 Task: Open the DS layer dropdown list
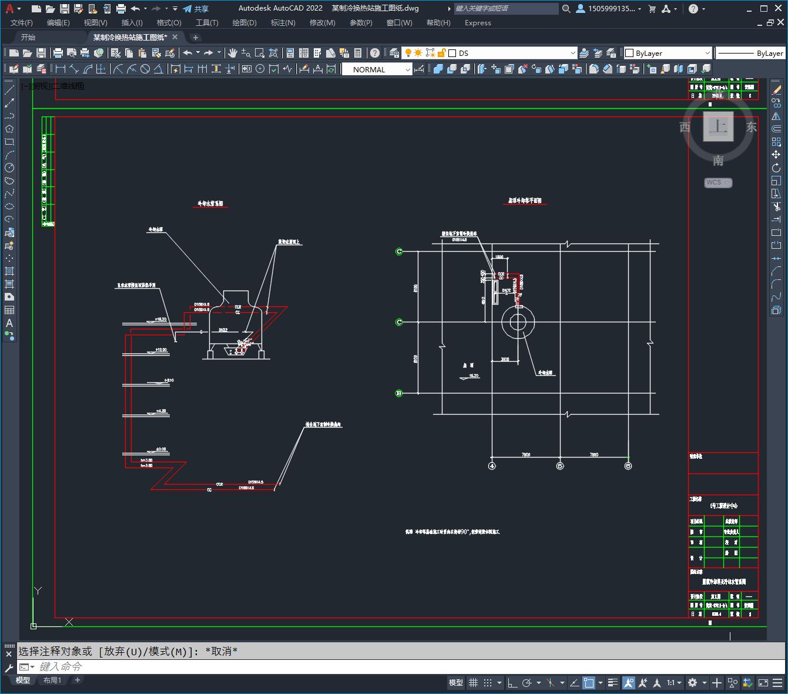click(573, 53)
